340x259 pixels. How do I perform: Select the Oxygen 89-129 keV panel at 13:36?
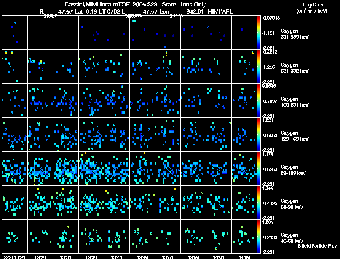pyautogui.click(x=91, y=168)
